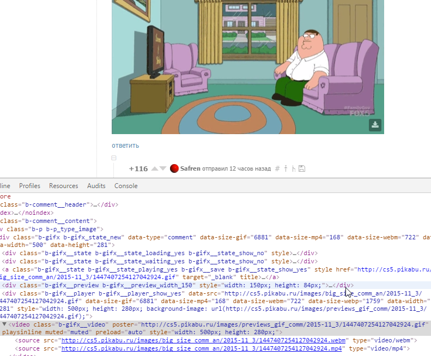This screenshot has height=356, width=431.
Task: Downvote Safren's comment arrow
Action: [163, 168]
